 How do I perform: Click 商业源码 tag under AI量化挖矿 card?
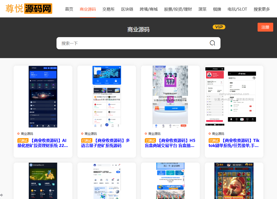click(27, 134)
